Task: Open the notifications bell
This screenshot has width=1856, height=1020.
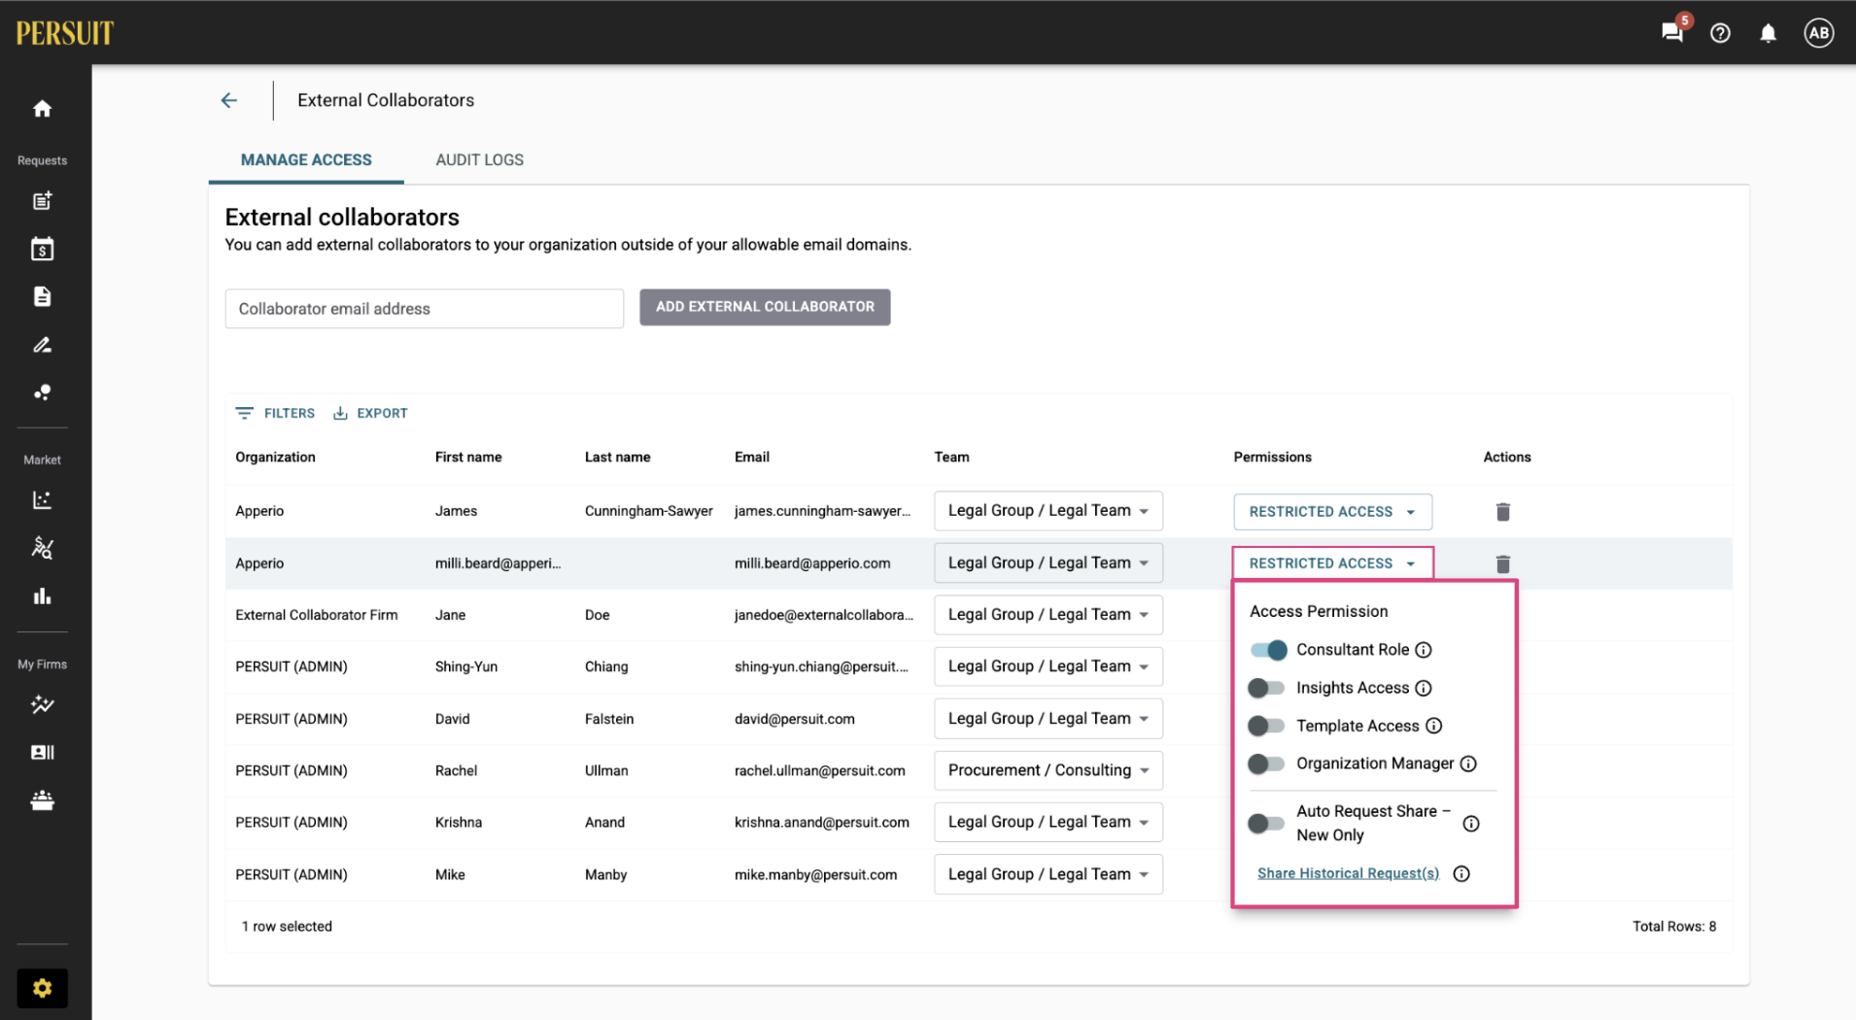Action: pos(1768,33)
